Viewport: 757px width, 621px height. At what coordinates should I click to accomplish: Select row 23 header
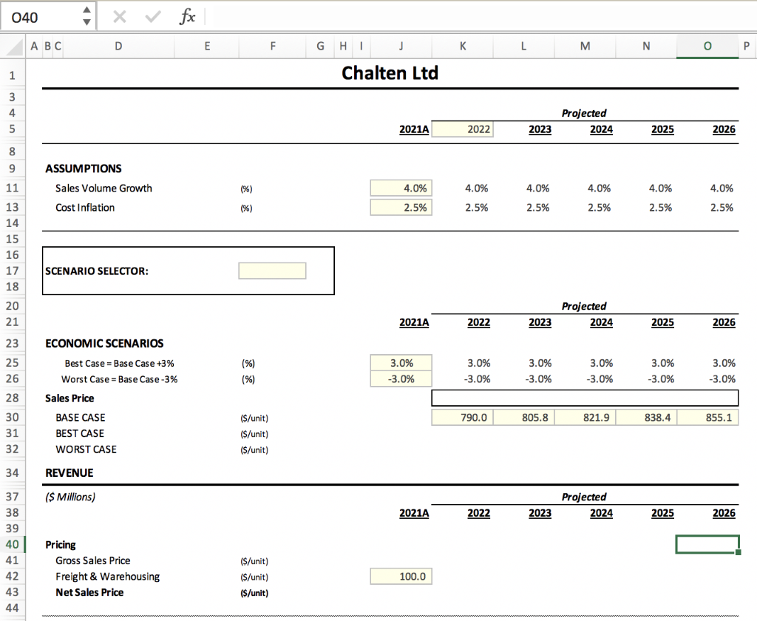(13, 343)
